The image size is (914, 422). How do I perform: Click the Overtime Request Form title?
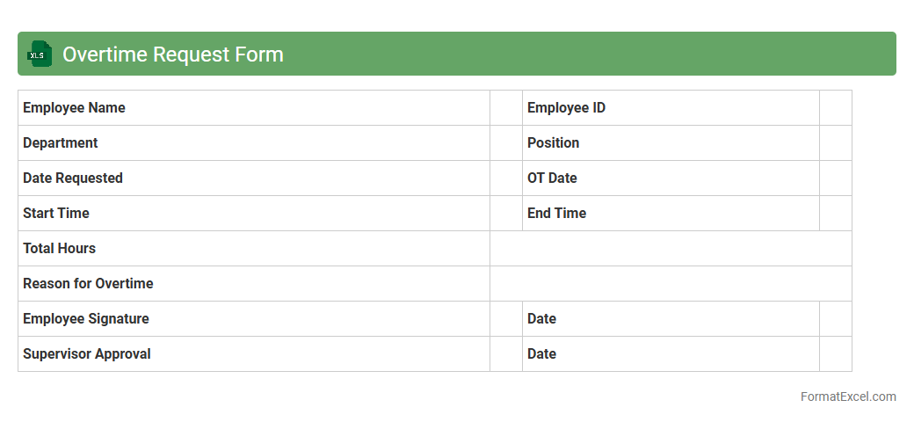(x=172, y=54)
